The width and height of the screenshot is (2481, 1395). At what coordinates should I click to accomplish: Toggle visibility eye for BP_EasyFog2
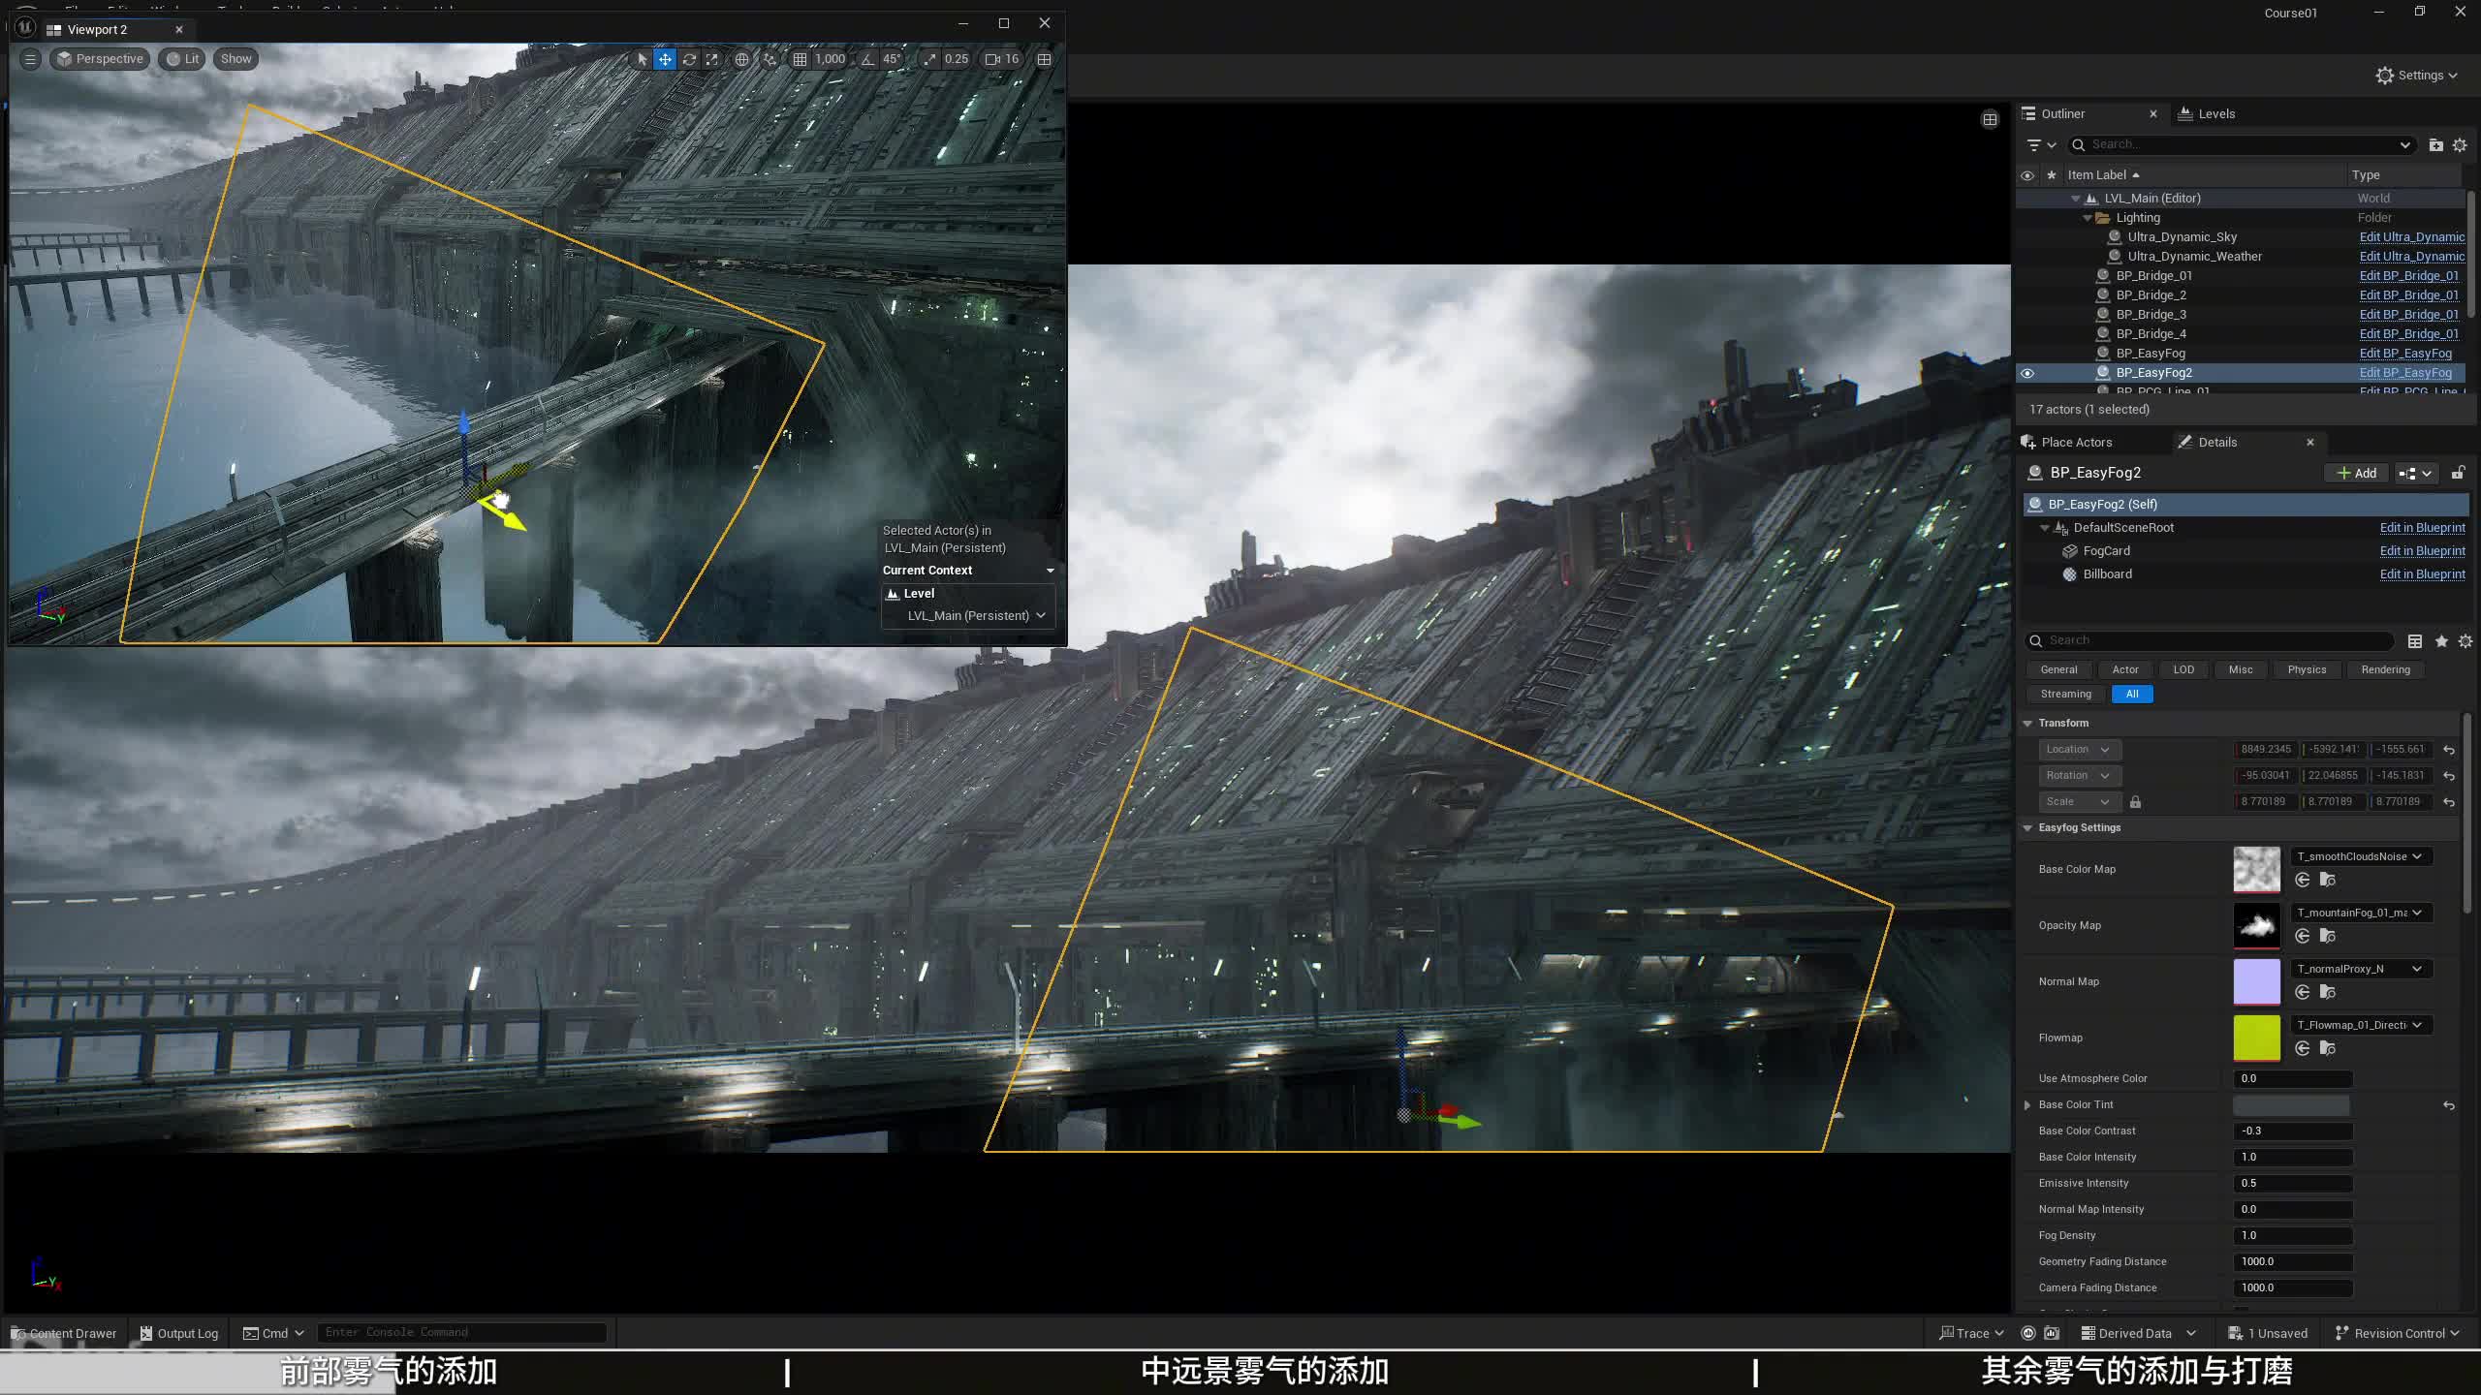coord(2026,373)
